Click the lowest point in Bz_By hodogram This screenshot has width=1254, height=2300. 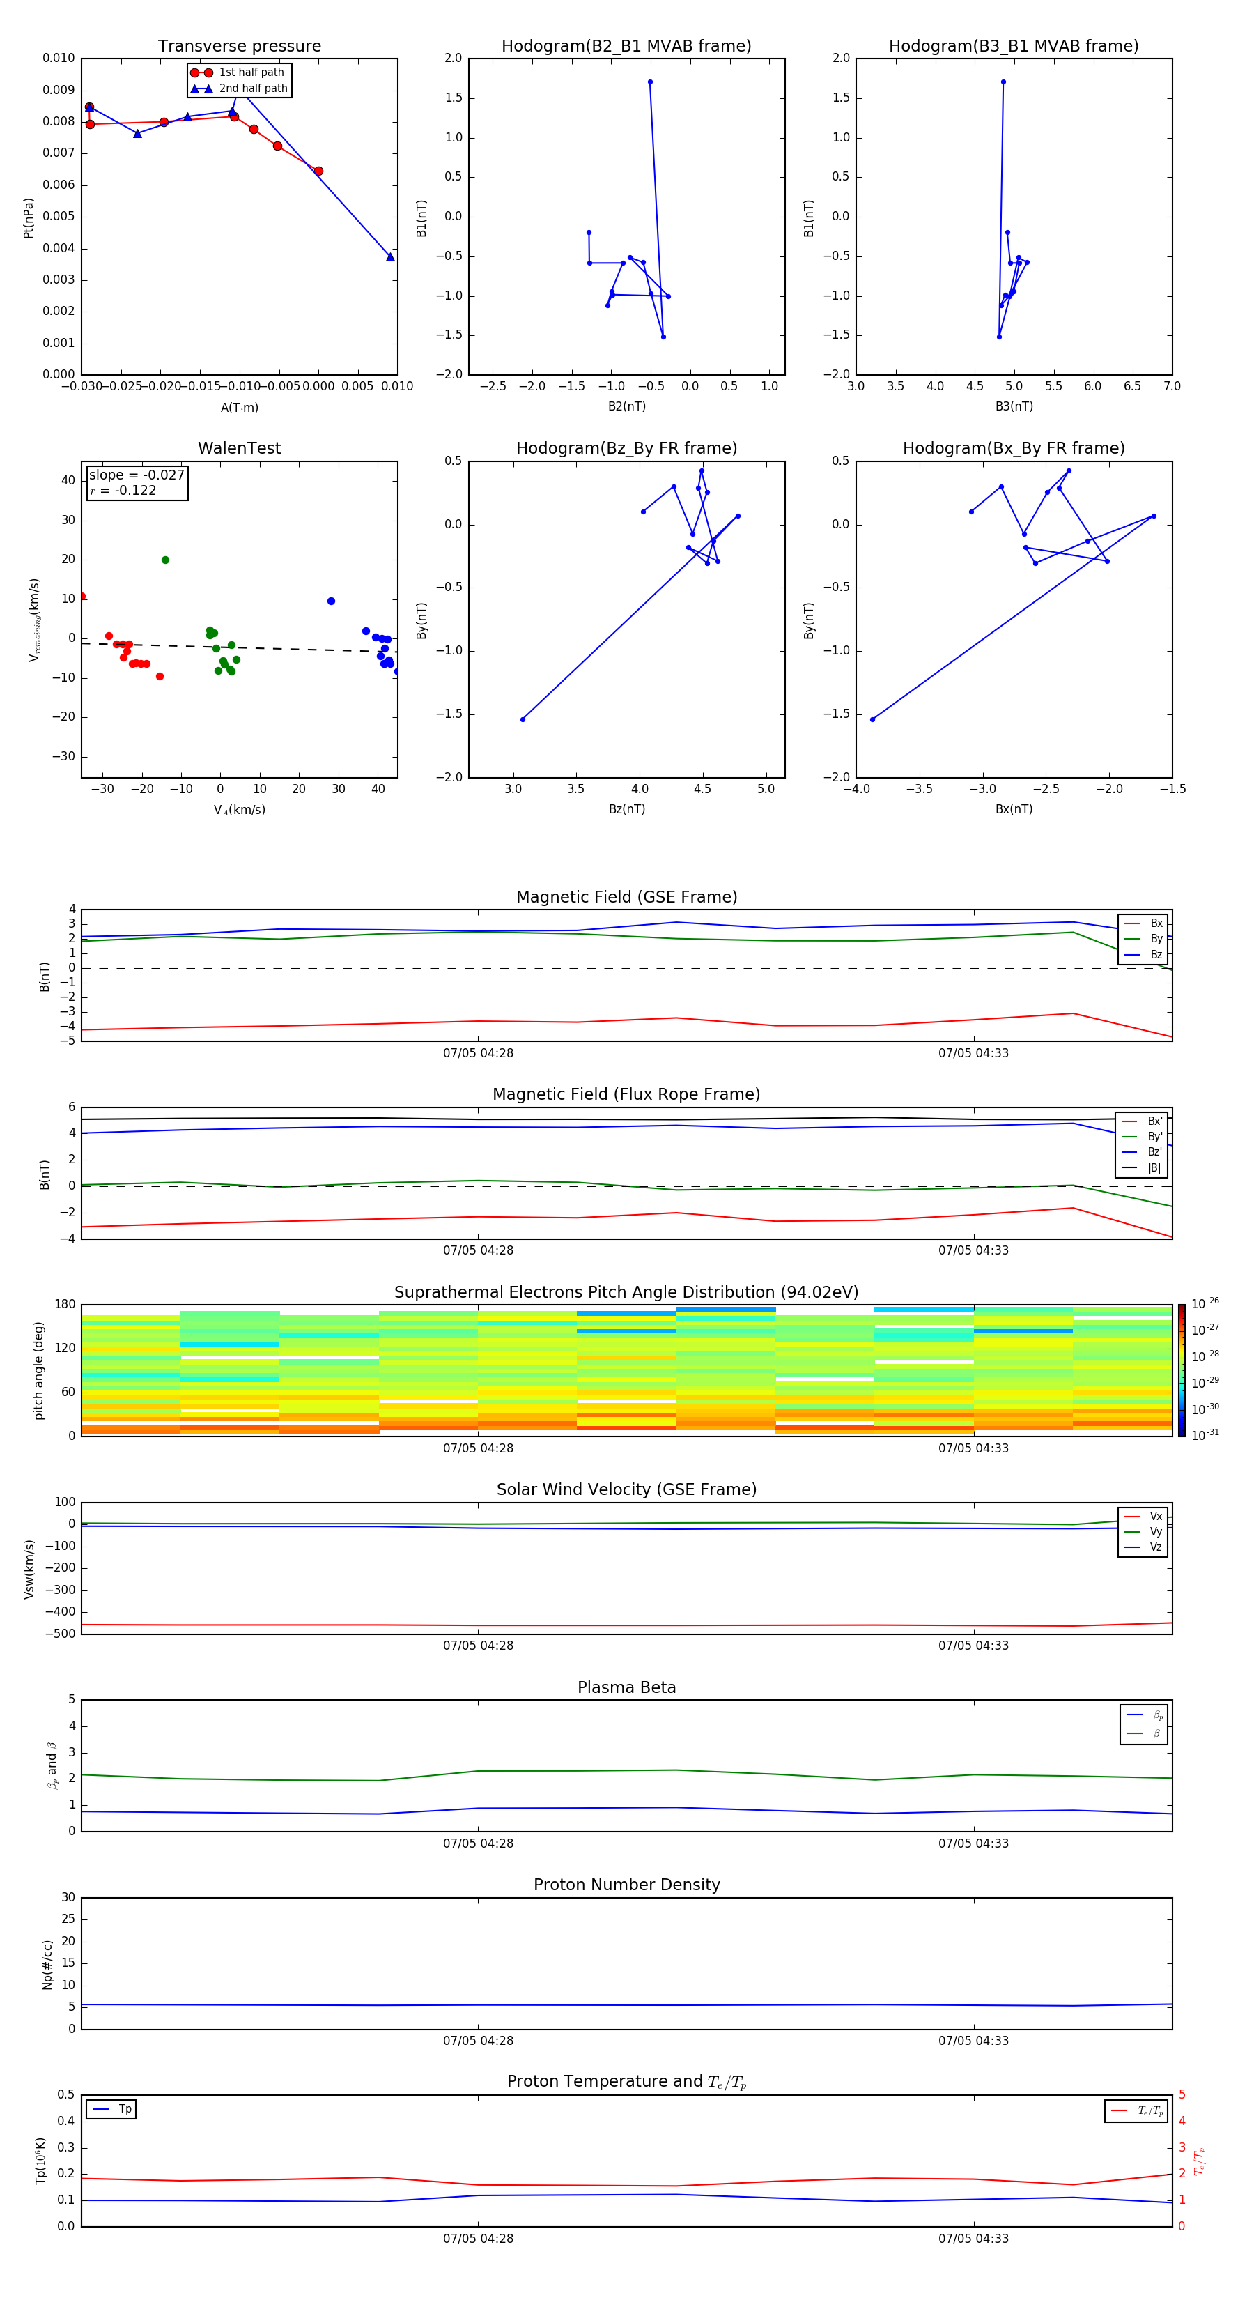point(523,720)
